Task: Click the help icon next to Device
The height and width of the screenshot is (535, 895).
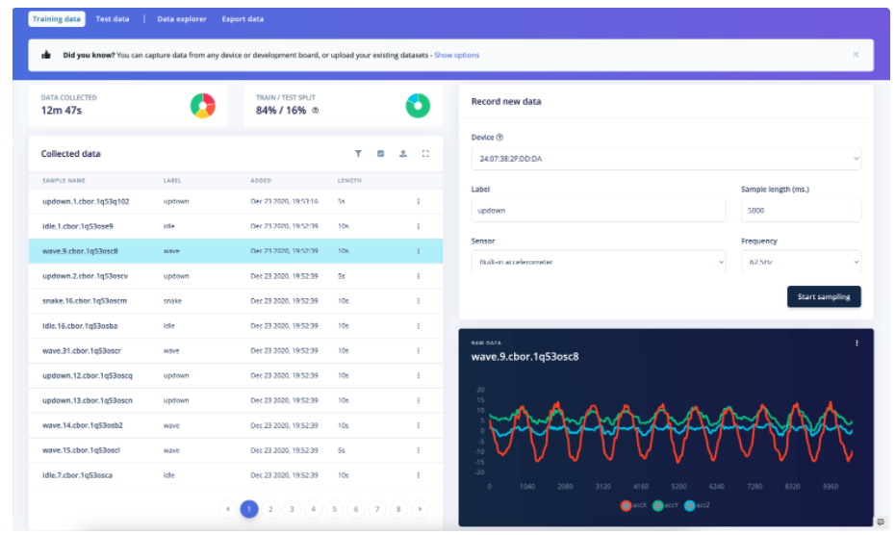Action: pos(499,138)
